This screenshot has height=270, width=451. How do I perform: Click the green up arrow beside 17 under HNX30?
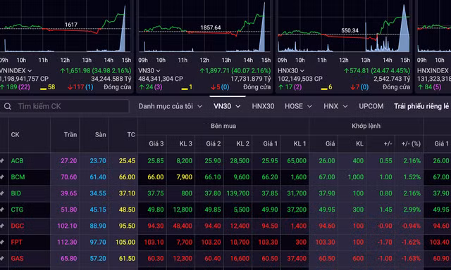pos(280,87)
